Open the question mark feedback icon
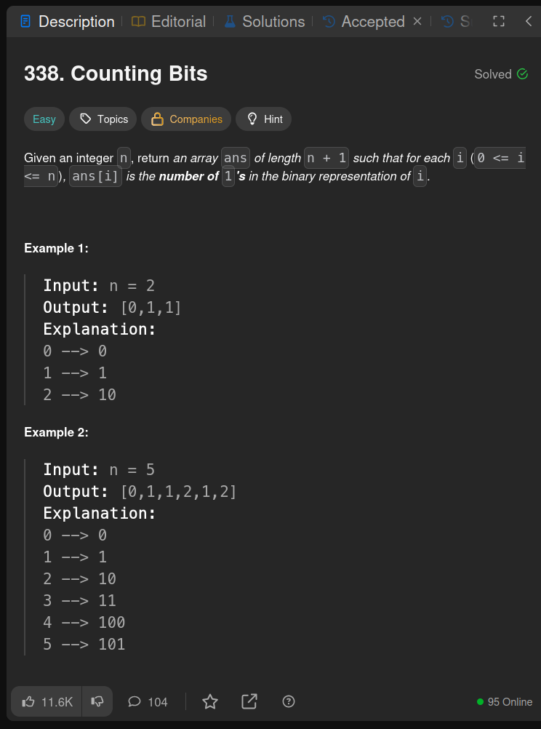 tap(289, 701)
